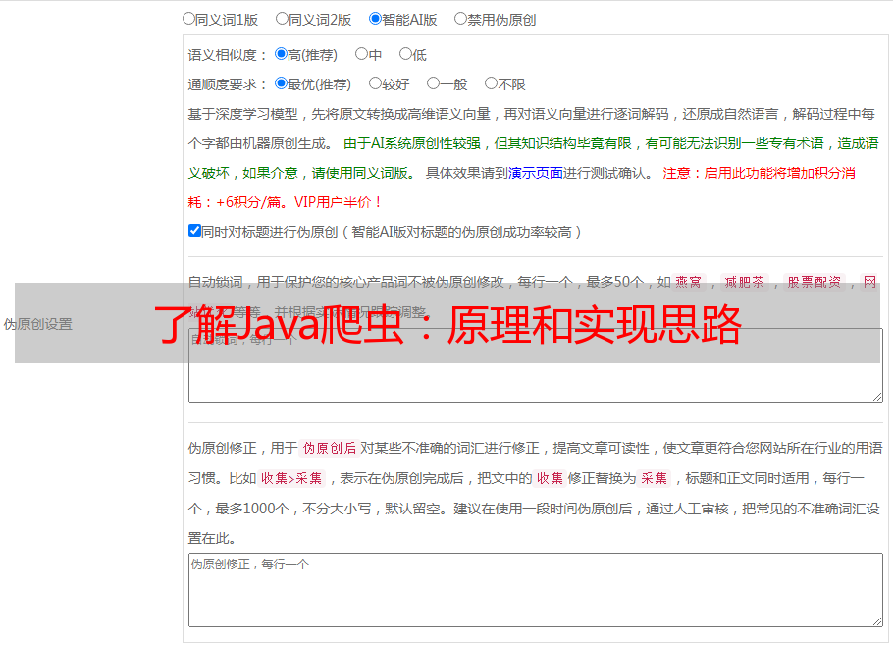Image resolution: width=894 pixels, height=646 pixels.
Task: Click the 自动锁词 textarea
Action: [x=536, y=365]
